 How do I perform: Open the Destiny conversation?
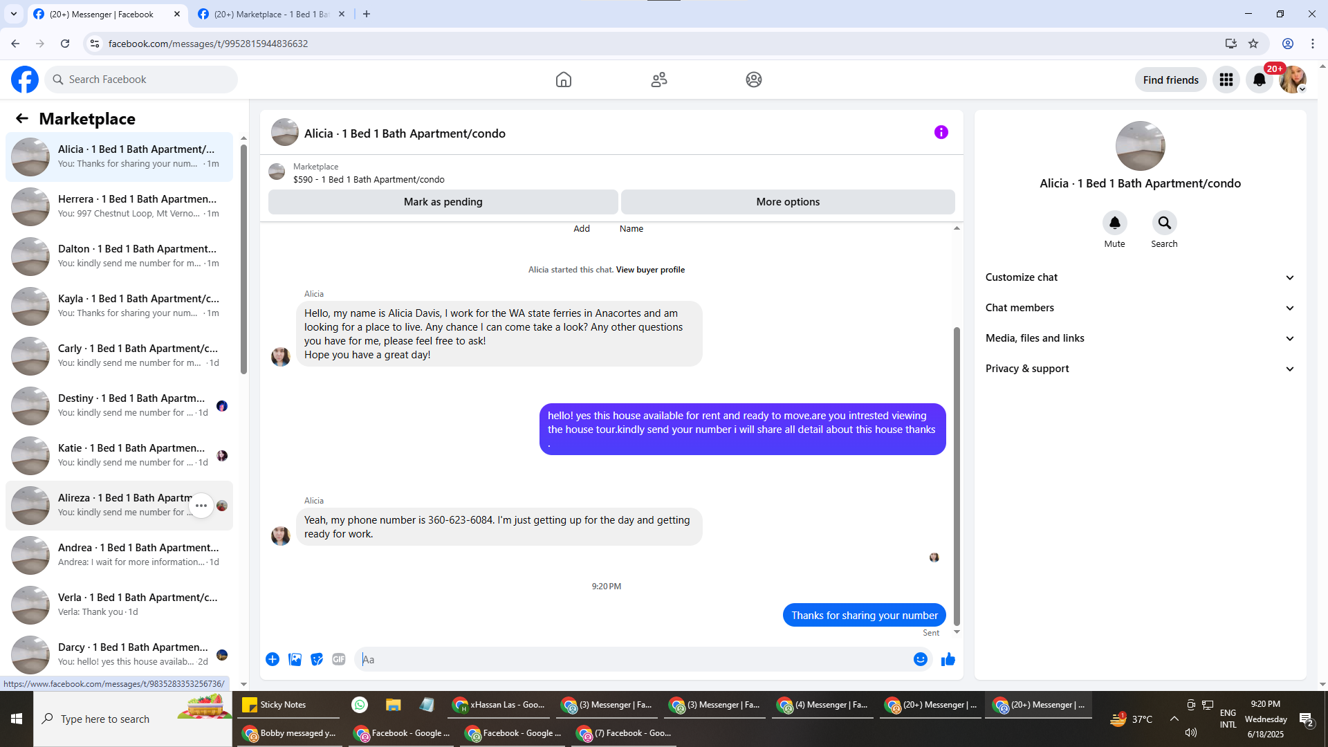[119, 405]
